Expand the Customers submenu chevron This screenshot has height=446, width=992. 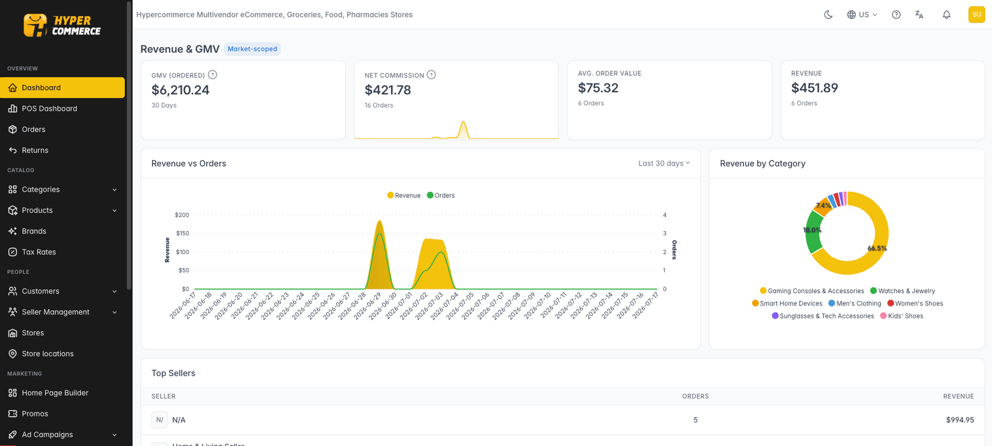click(115, 291)
